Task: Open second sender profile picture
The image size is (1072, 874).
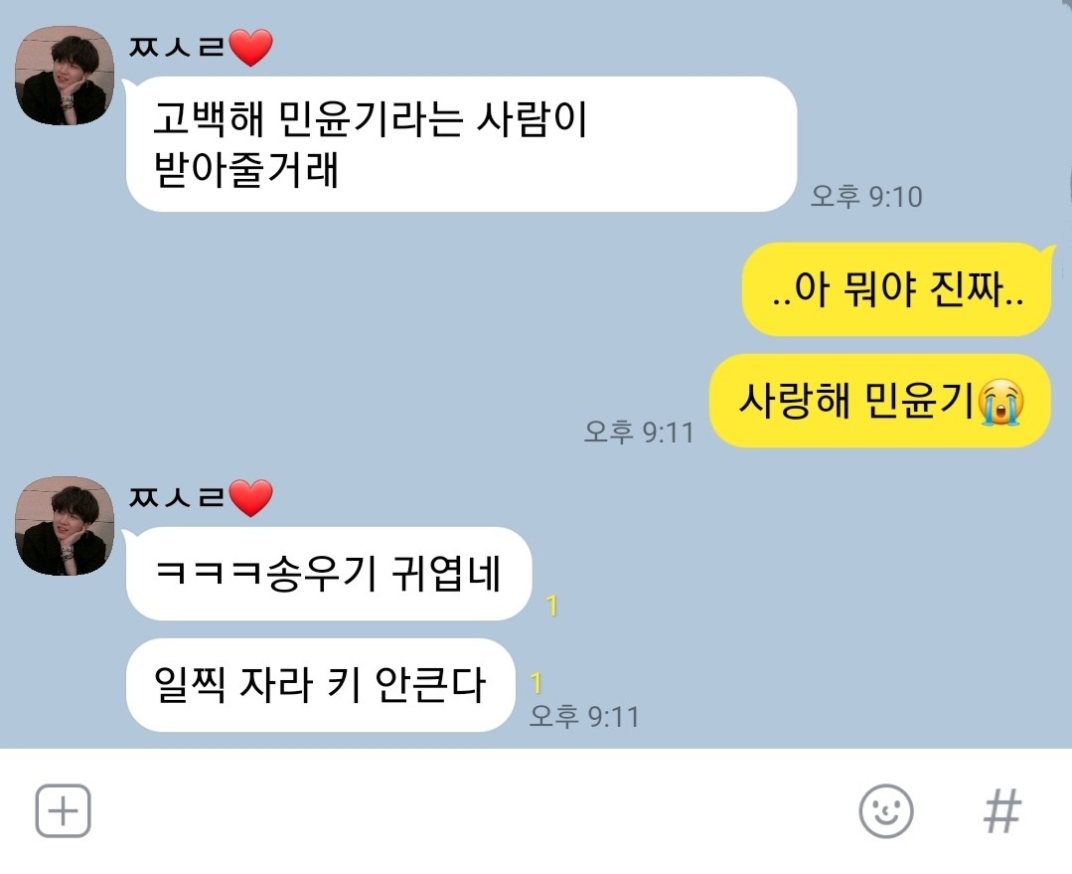Action: click(x=65, y=526)
